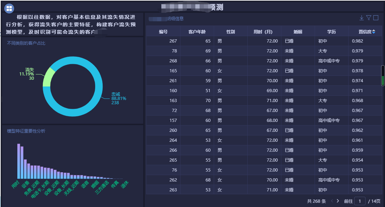Click the vertical scrollbar thumb at right
385x207 pixels.
(383, 76)
